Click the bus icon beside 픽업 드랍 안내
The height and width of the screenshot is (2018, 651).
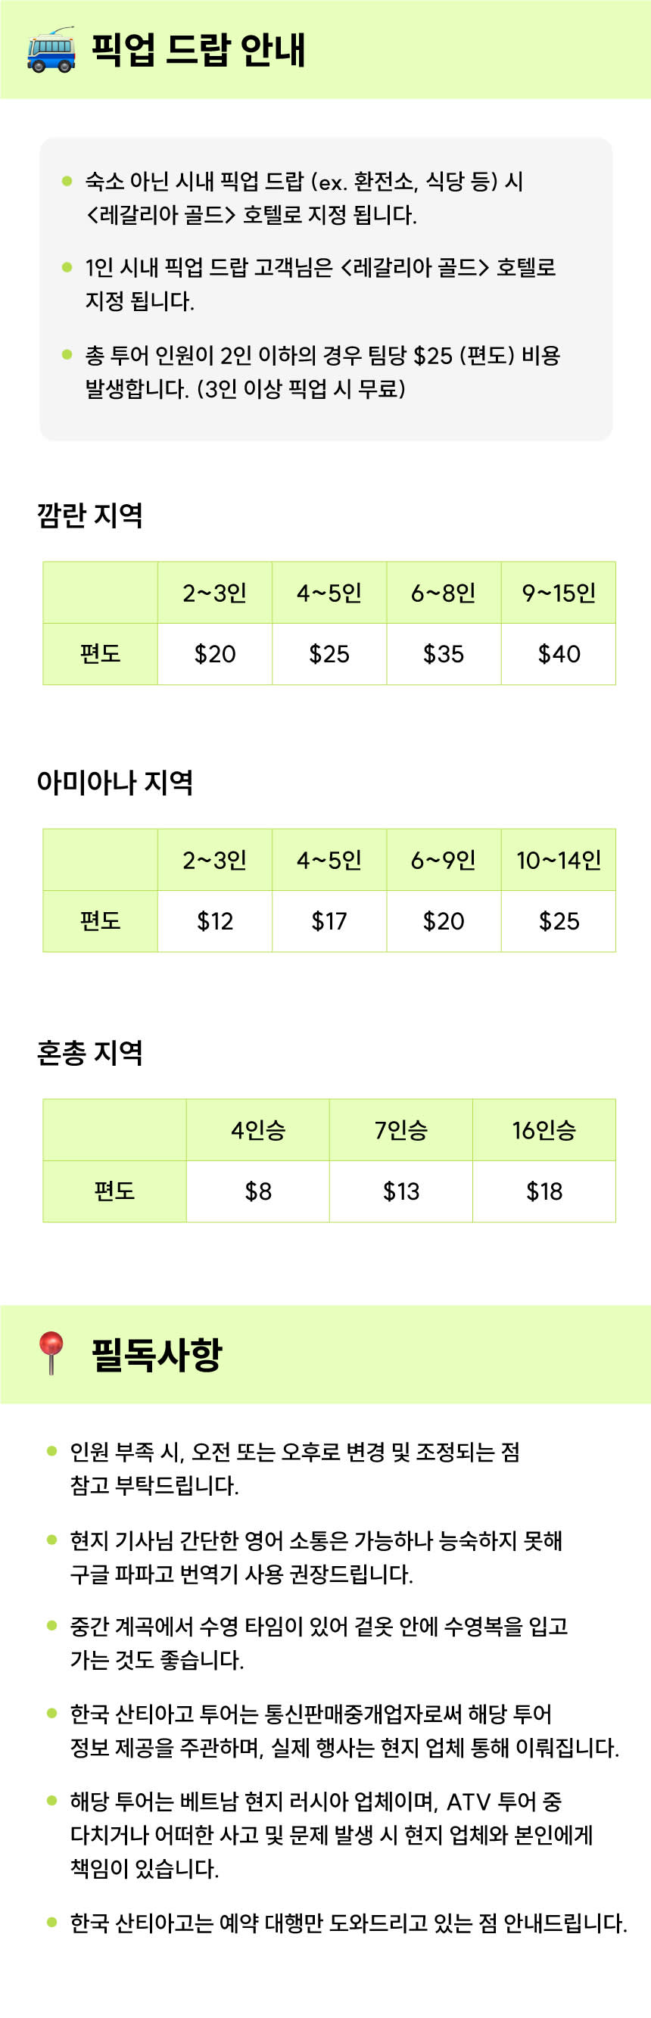click(x=51, y=50)
